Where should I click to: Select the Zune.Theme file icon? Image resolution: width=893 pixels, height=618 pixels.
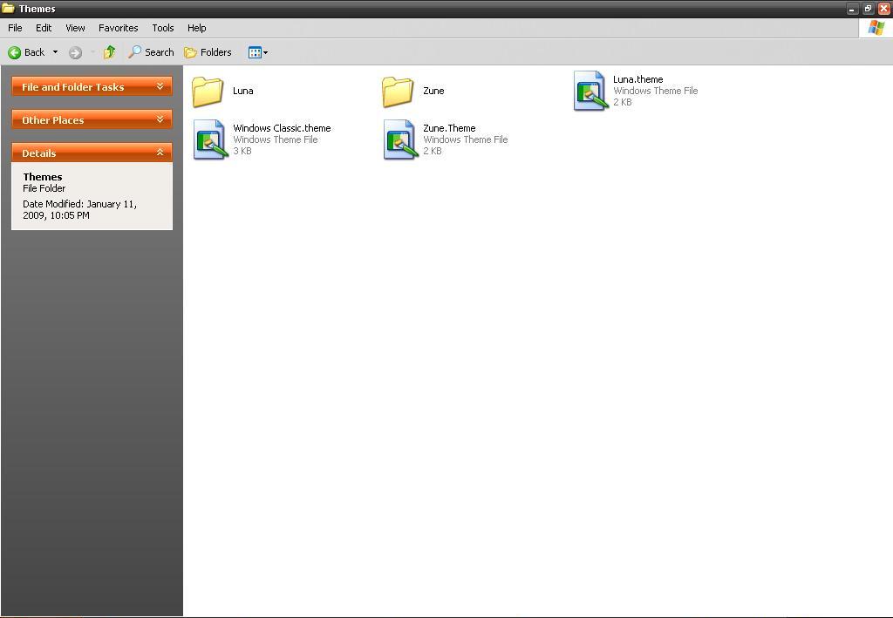[400, 139]
